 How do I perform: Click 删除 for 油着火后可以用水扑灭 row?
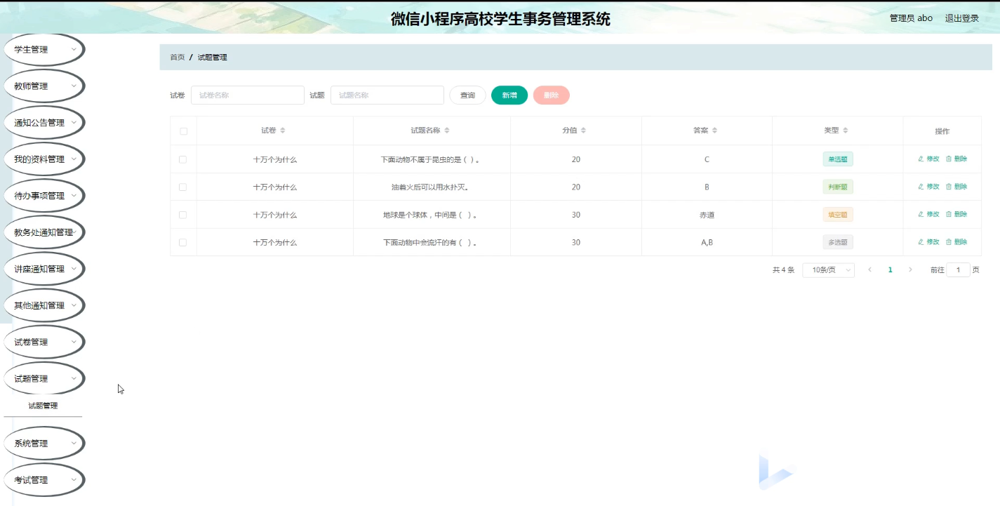956,187
